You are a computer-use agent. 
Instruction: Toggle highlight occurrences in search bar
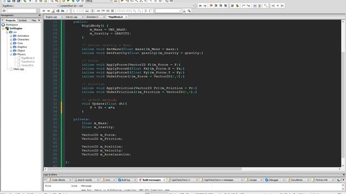[53, 11]
